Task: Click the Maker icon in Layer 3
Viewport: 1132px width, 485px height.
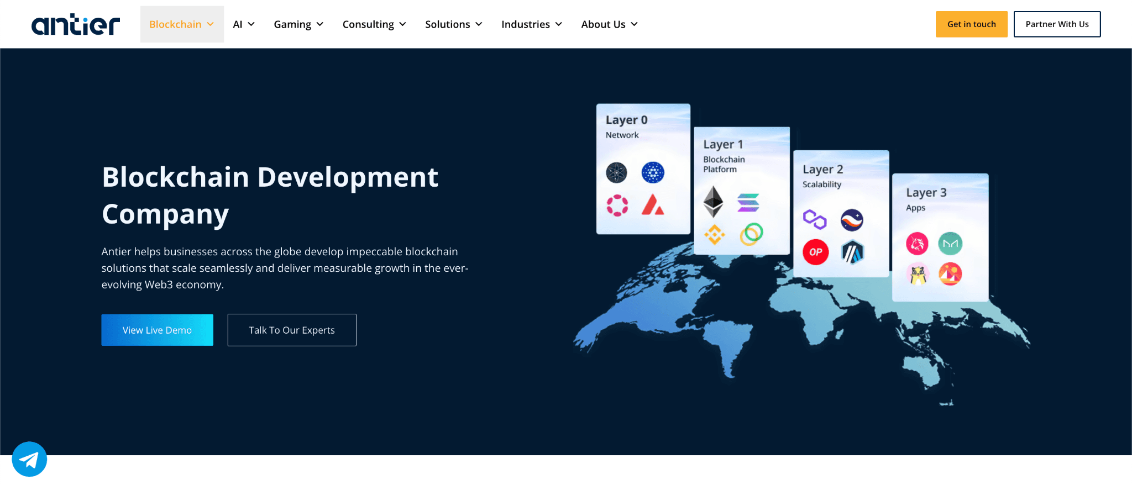Action: click(950, 244)
